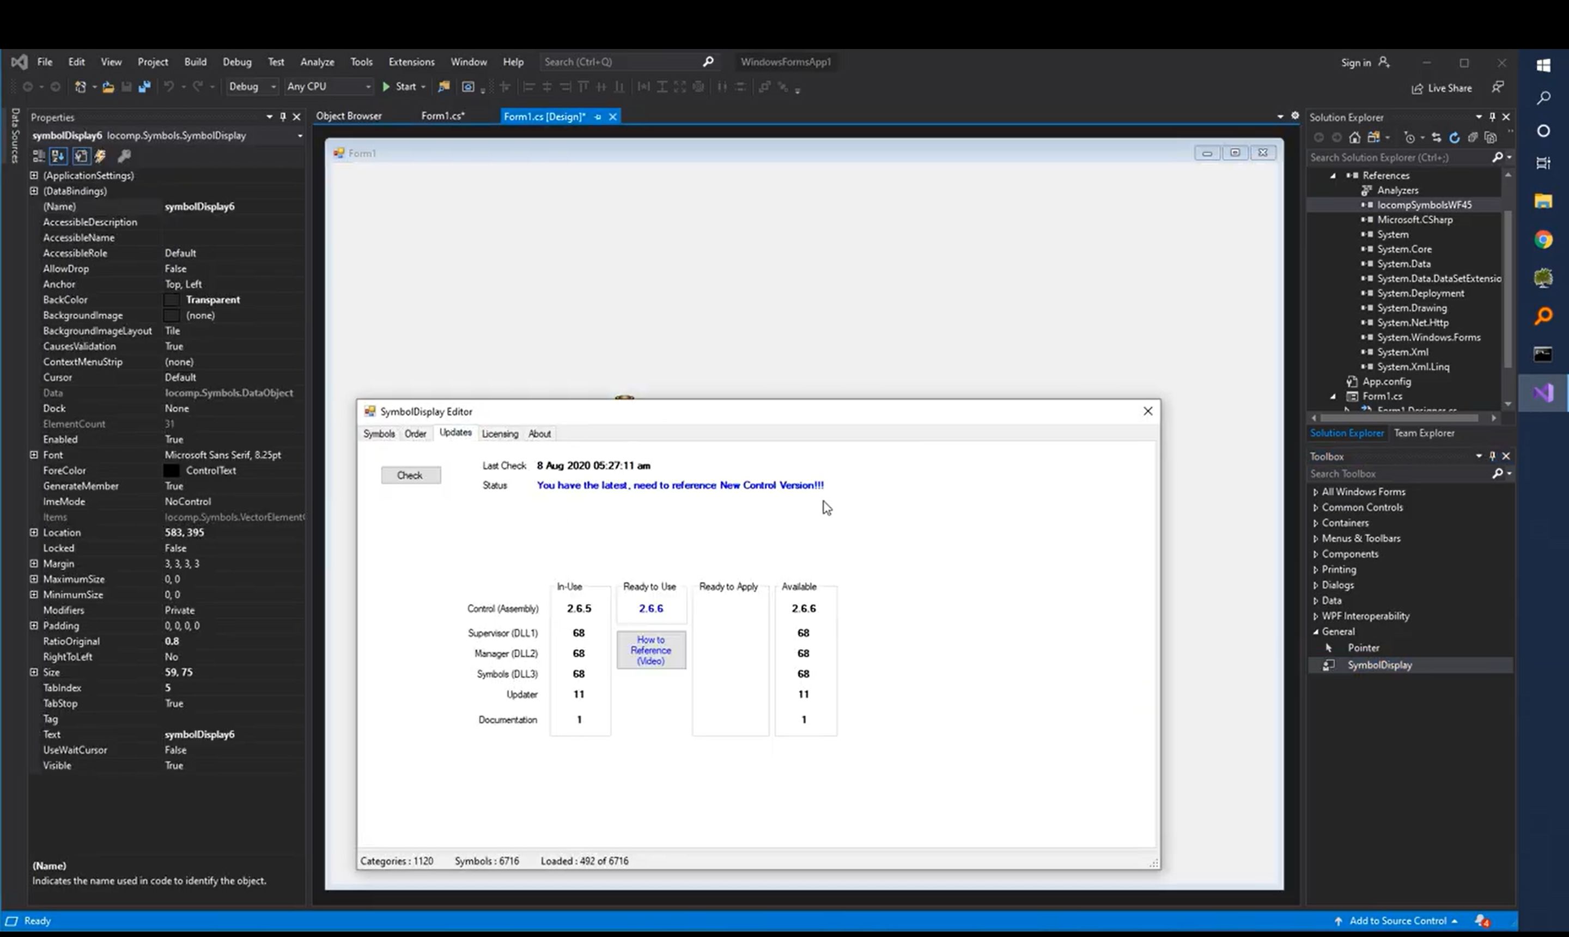This screenshot has height=937, width=1569.
Task: Click the Categorized view icon in Properties
Action: [x=39, y=156]
